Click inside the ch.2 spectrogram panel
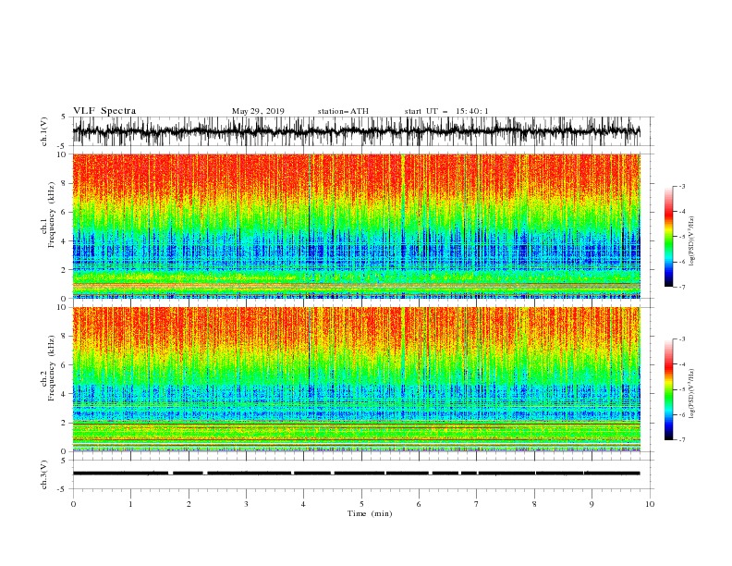Image resolution: width=732 pixels, height=566 pixels. [x=356, y=379]
